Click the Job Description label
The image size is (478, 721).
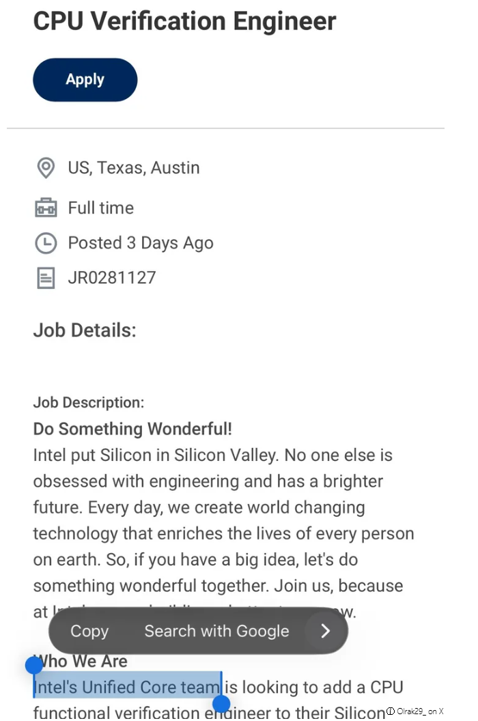click(89, 402)
